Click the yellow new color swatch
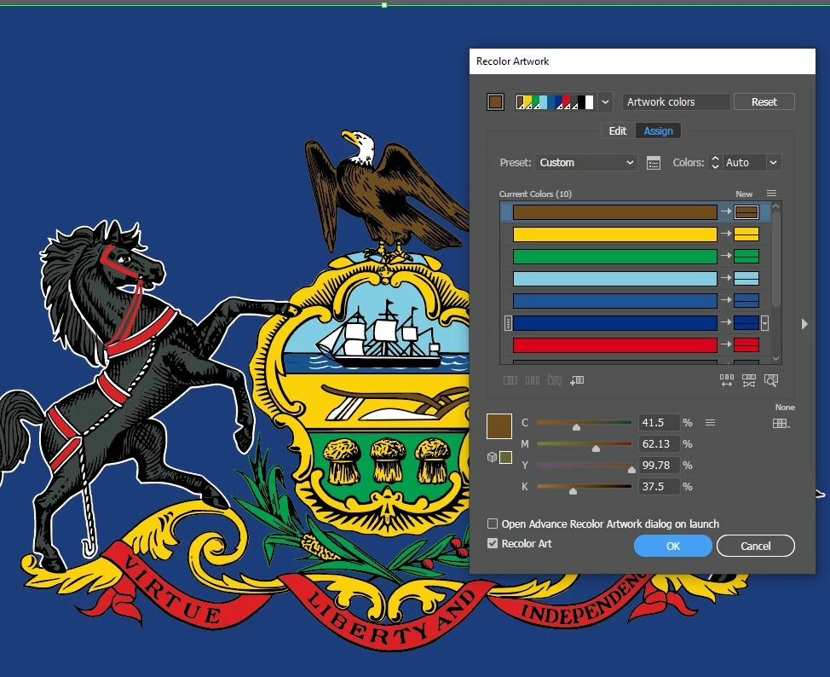The width and height of the screenshot is (830, 677). [746, 234]
